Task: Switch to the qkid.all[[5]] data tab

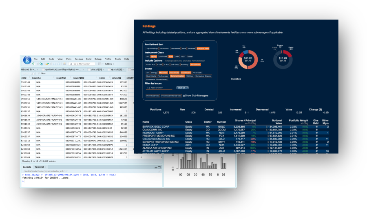Action: (x=96, y=69)
